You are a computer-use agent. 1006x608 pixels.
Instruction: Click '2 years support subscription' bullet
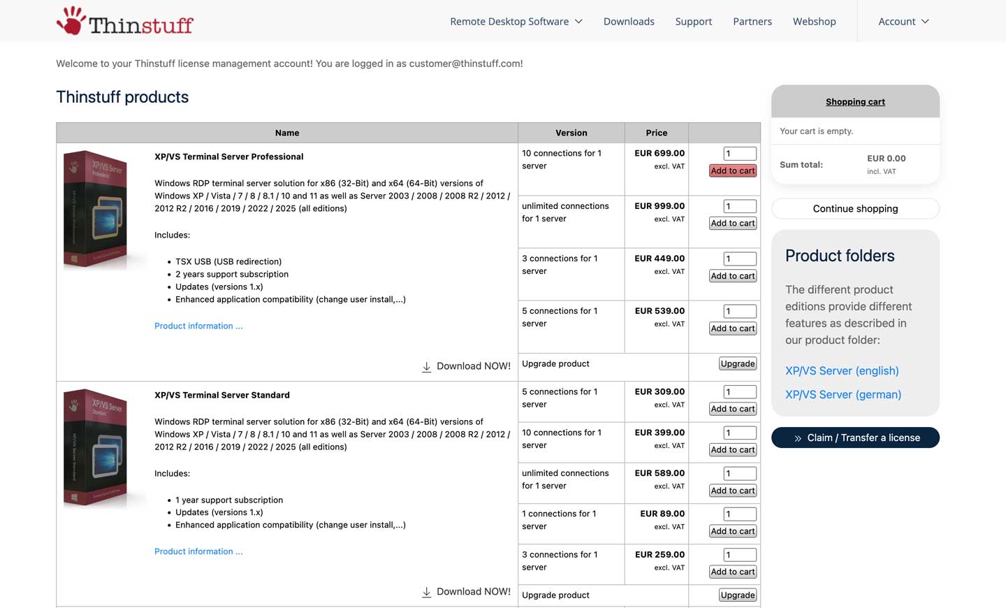pyautogui.click(x=232, y=274)
